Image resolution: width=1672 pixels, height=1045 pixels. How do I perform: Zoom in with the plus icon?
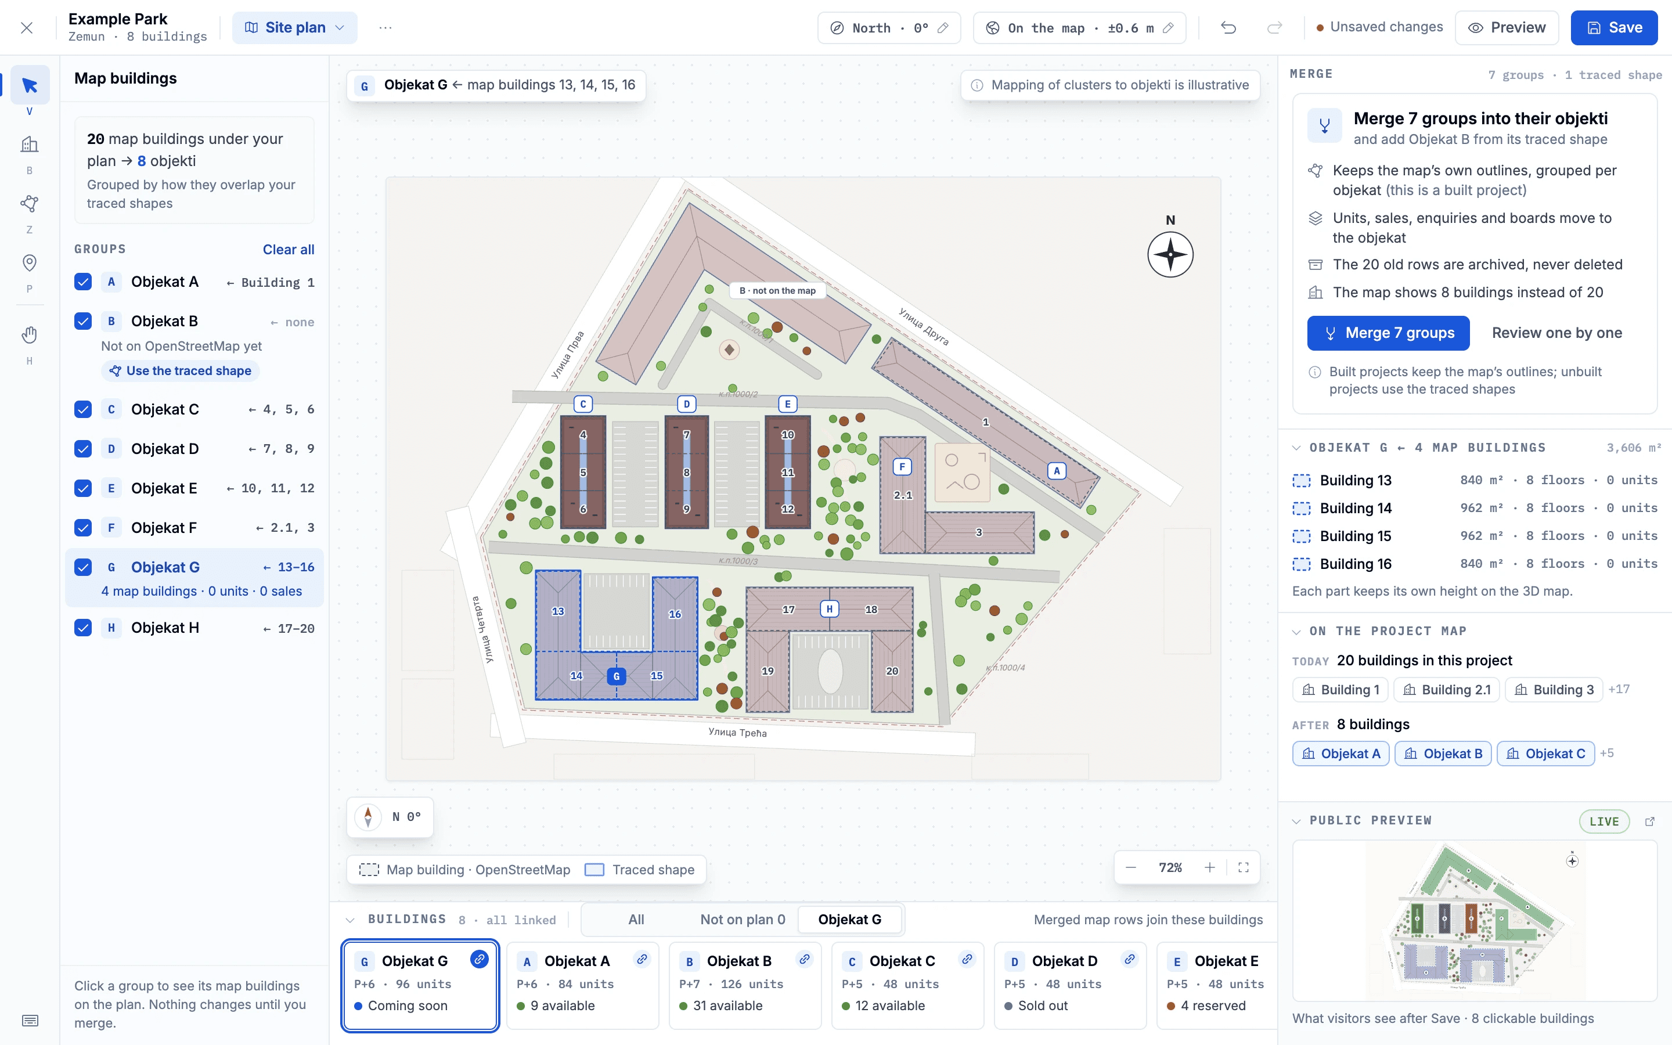1210,867
